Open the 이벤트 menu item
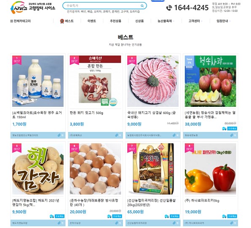 [x=92, y=21]
